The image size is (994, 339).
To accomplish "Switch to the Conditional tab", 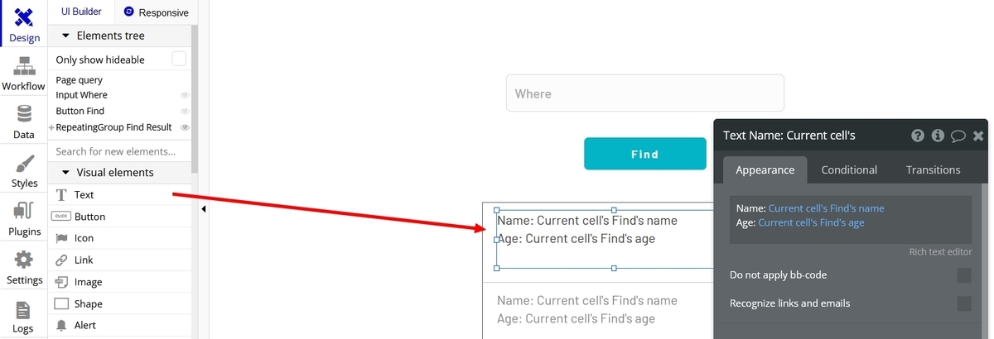I will pos(849,169).
